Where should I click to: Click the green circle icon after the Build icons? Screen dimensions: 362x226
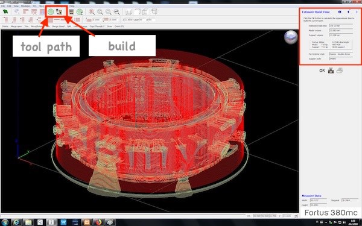(x=80, y=12)
